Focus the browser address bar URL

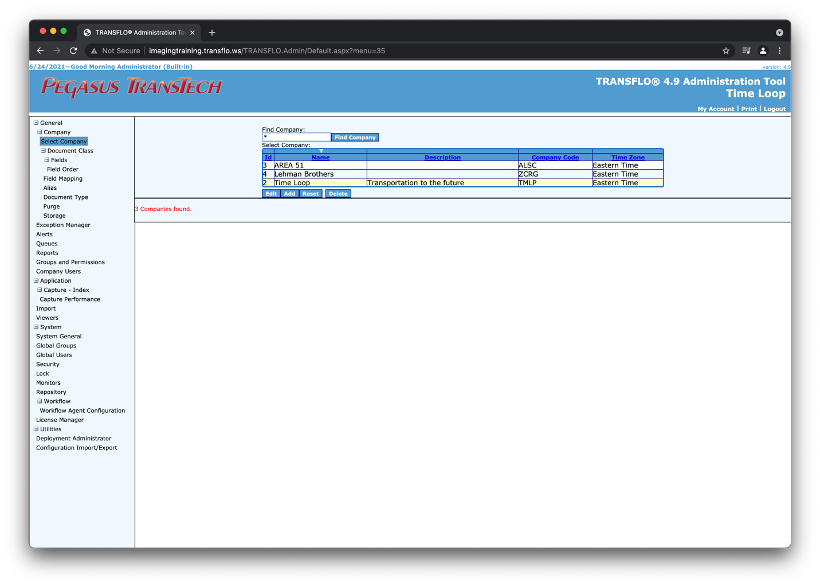coord(267,51)
